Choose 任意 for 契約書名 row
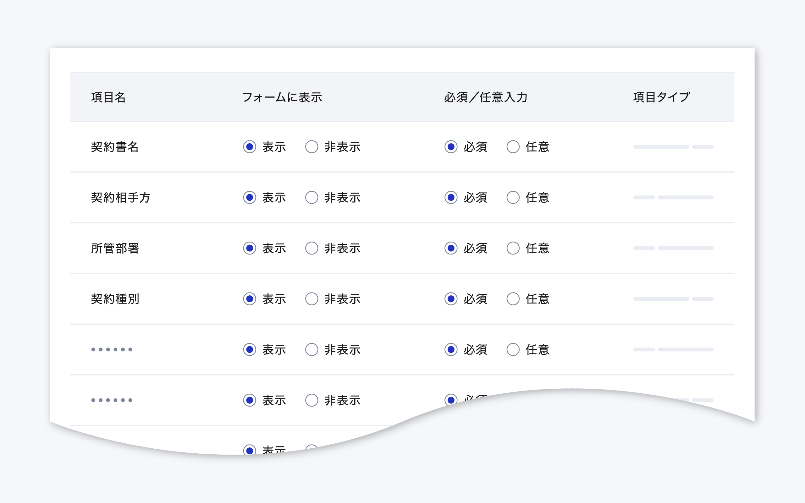Viewport: 805px width, 503px height. click(513, 147)
